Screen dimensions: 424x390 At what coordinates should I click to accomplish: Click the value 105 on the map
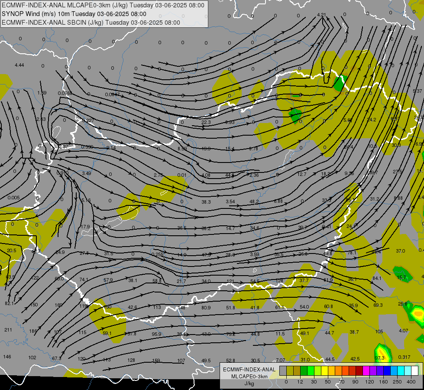tap(379, 331)
